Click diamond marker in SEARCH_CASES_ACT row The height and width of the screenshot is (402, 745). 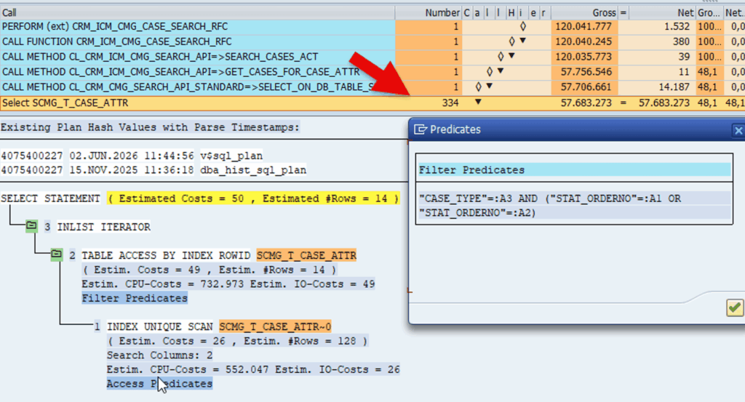pyautogui.click(x=501, y=57)
